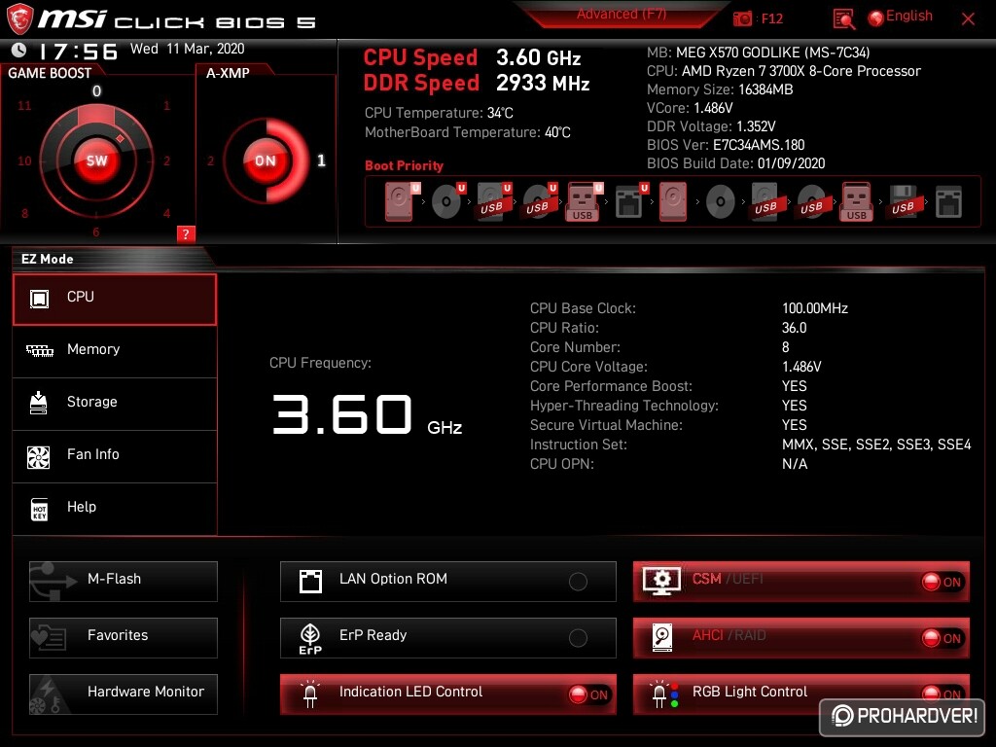Open the Favorites menu
The width and height of the screenshot is (996, 747).
click(124, 638)
